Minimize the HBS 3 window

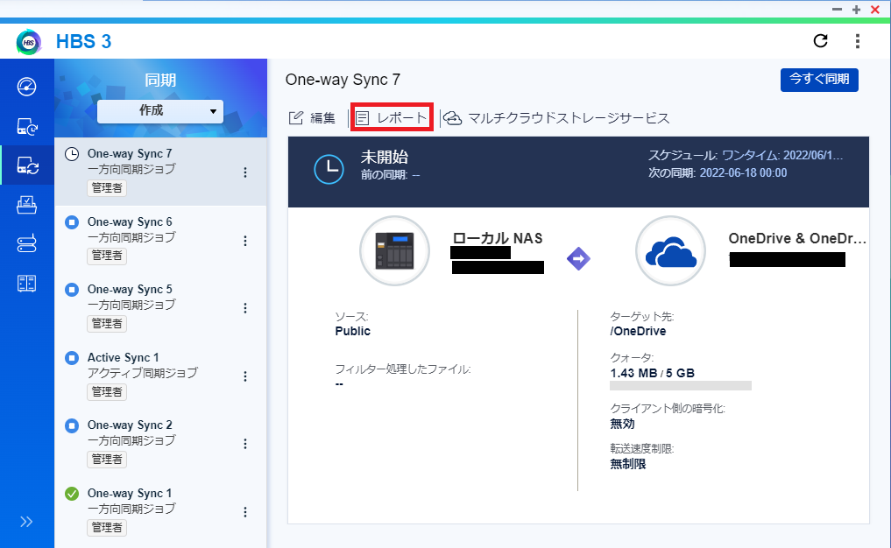pyautogui.click(x=837, y=10)
